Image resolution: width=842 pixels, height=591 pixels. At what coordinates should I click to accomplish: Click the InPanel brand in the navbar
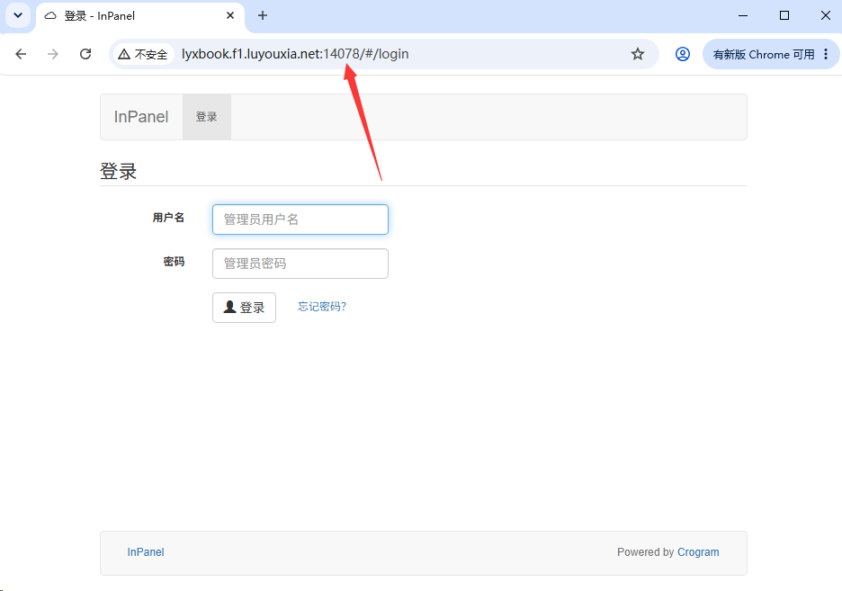coord(141,116)
